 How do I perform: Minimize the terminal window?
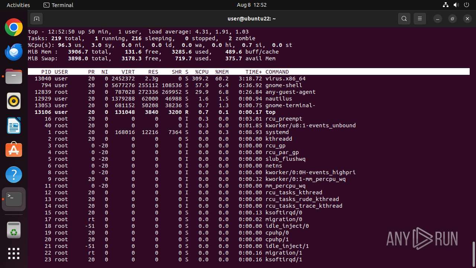[x=438, y=19]
